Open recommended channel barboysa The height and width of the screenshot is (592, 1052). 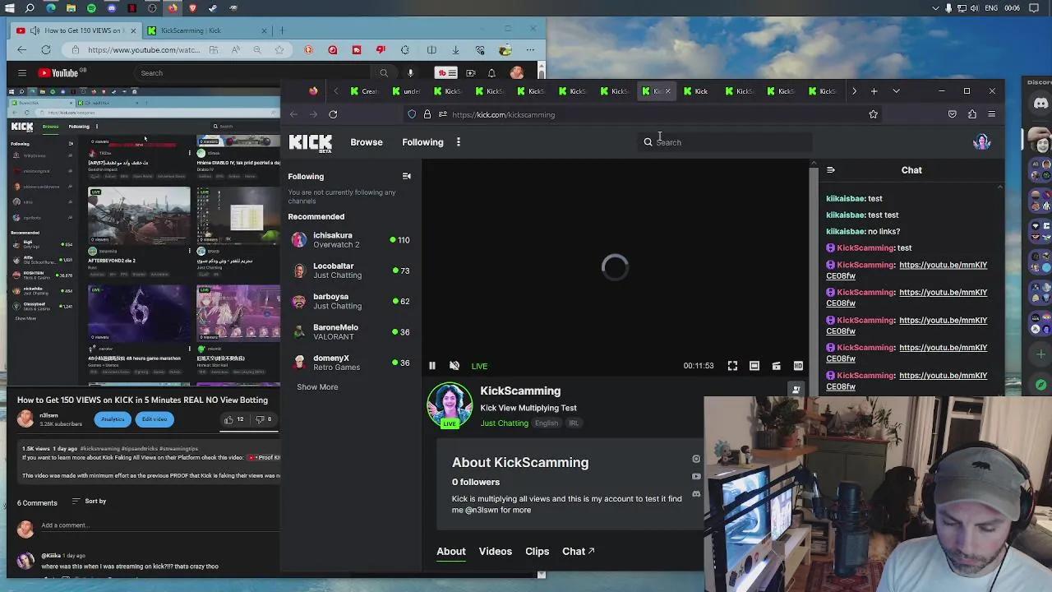tap(350, 301)
